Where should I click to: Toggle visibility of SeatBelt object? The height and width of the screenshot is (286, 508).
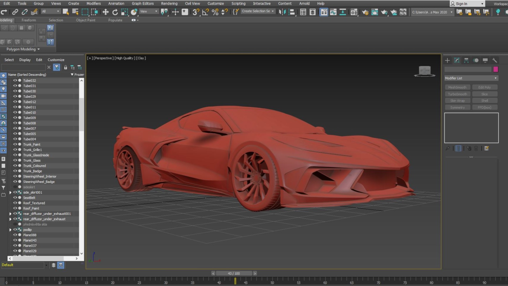(x=15, y=198)
